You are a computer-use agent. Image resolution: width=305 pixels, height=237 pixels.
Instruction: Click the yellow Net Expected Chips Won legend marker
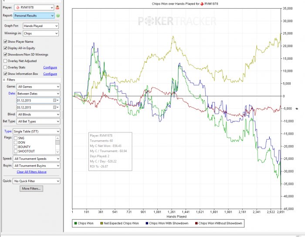click(x=102, y=223)
